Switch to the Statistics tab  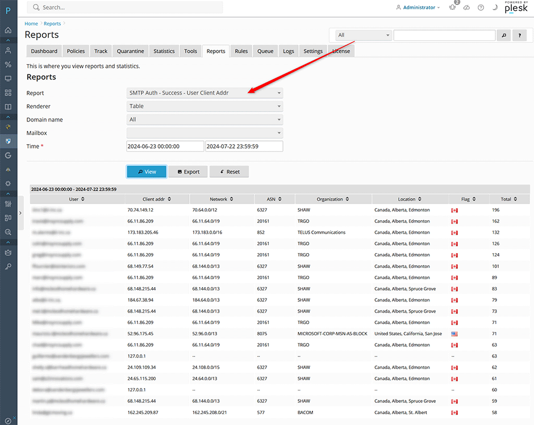(164, 51)
